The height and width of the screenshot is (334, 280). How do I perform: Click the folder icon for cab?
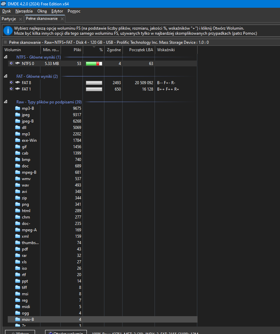point(18,153)
